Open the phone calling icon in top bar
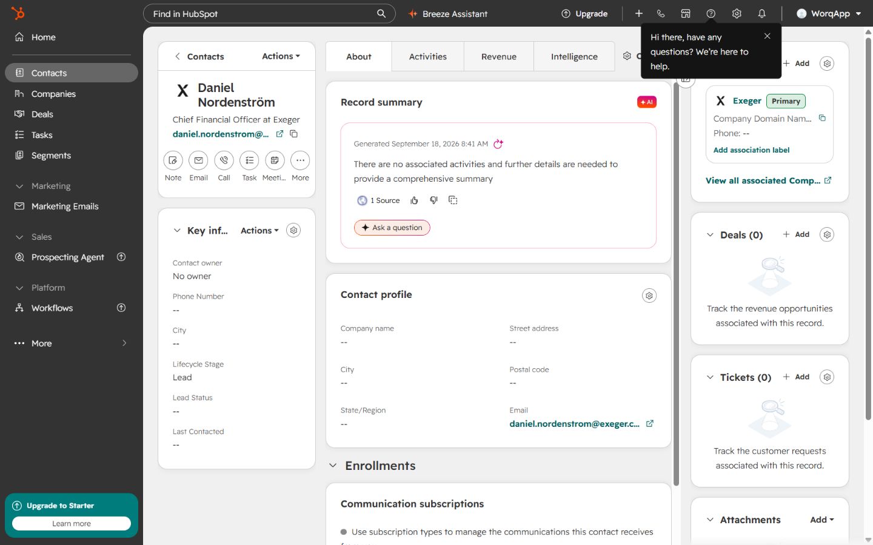Screen dimensions: 873x545 [x=661, y=13]
